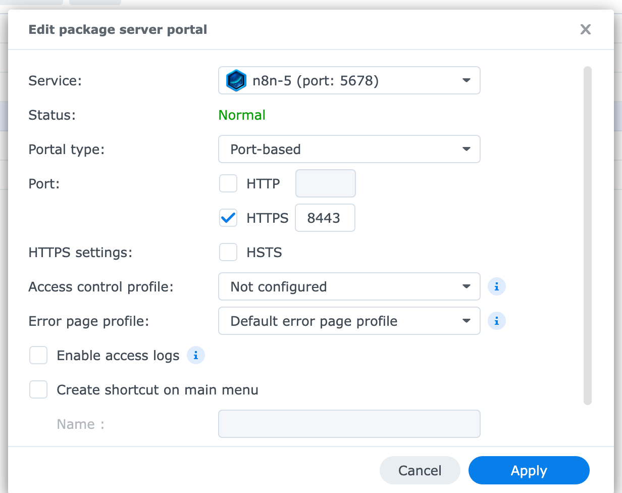Expand the Error page profile dropdown

coord(349,321)
